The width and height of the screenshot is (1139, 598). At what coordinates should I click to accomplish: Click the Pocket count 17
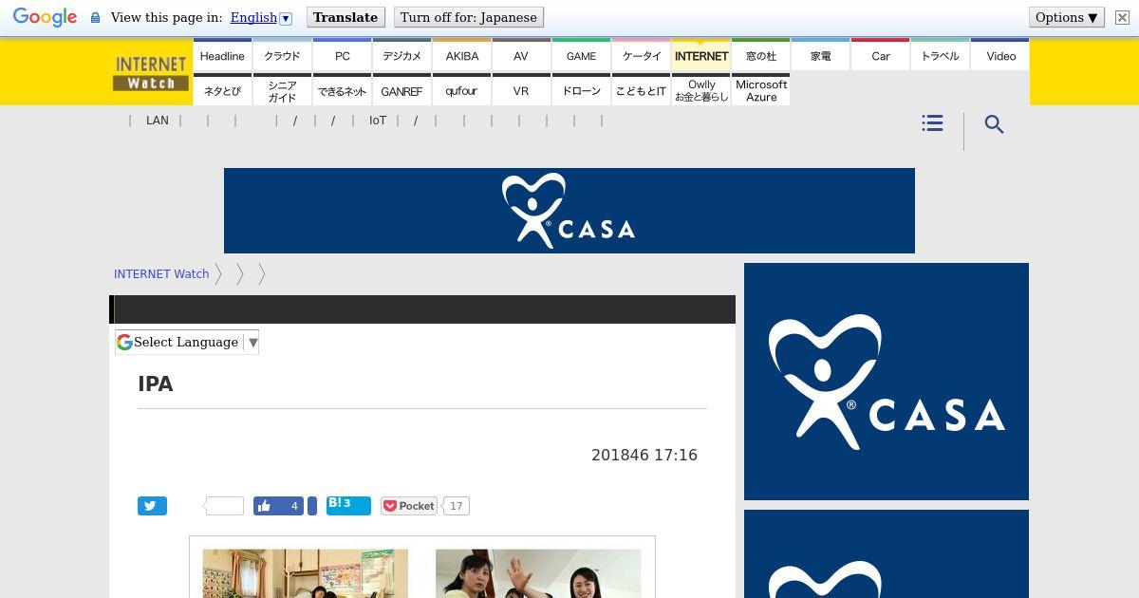457,506
